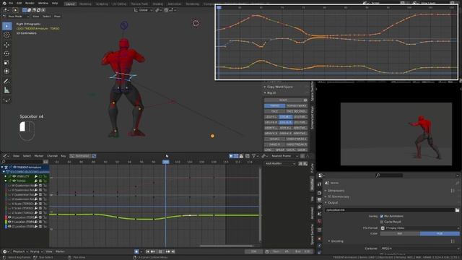Browse output folder icon
The height and width of the screenshot is (260, 462).
(457, 210)
